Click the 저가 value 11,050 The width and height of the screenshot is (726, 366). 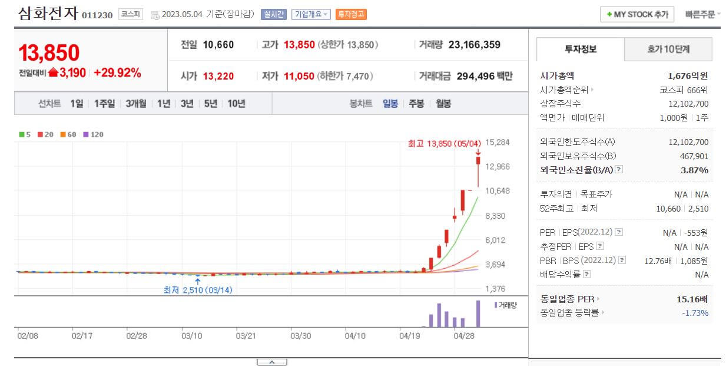[299, 76]
